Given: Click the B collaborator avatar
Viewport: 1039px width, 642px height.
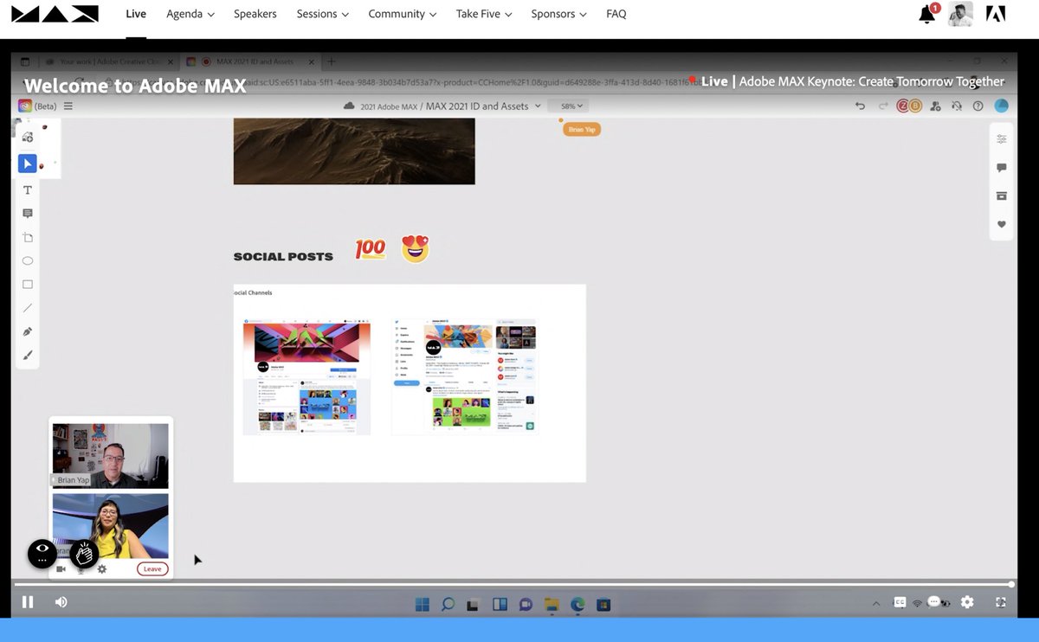Looking at the screenshot, I should pyautogui.click(x=914, y=106).
